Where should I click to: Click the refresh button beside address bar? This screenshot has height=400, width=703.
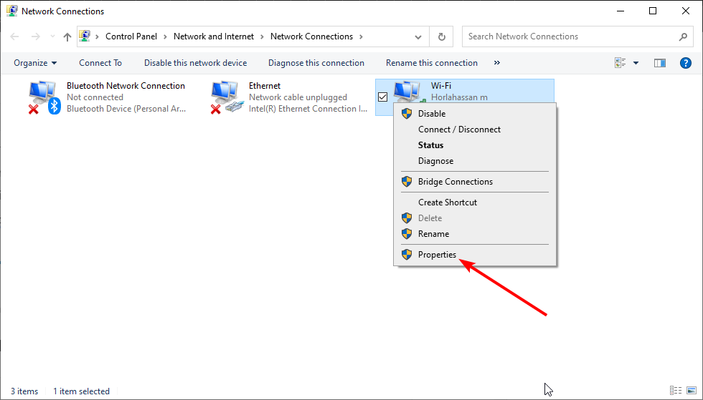pos(442,36)
